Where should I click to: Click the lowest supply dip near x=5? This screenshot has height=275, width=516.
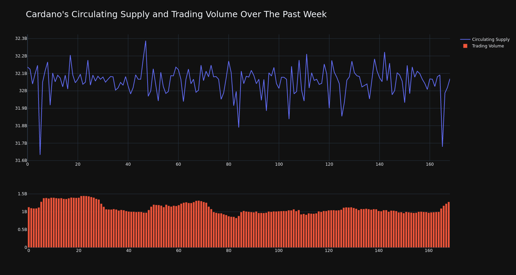40,154
